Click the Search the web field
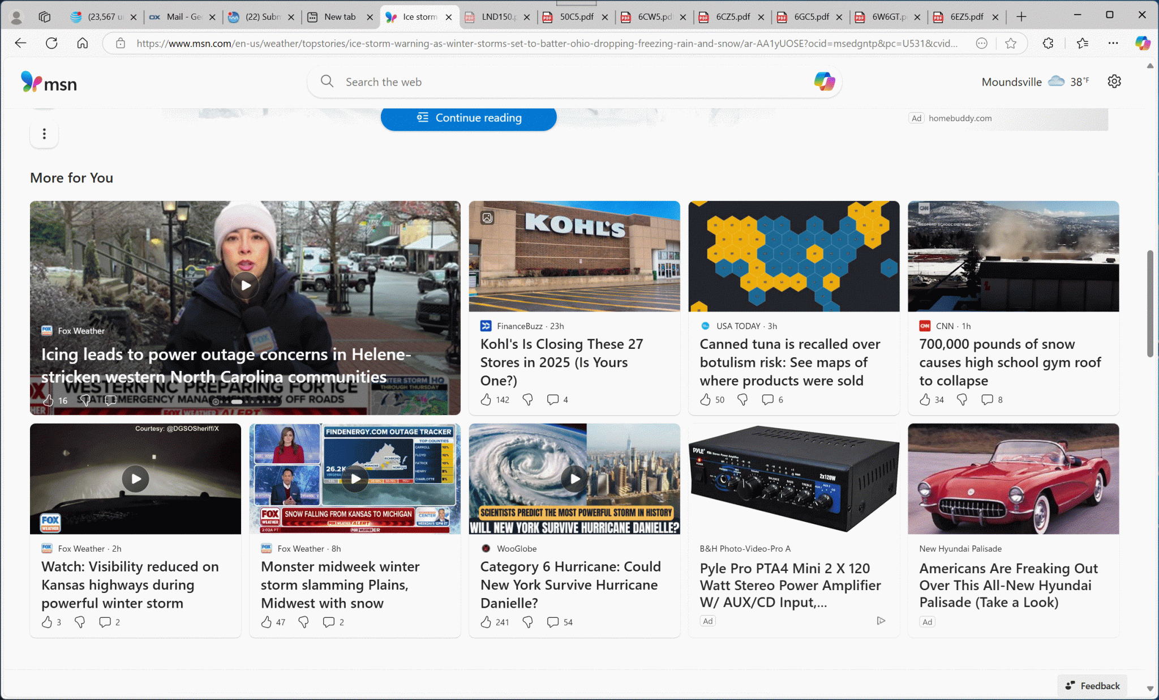 tap(574, 82)
